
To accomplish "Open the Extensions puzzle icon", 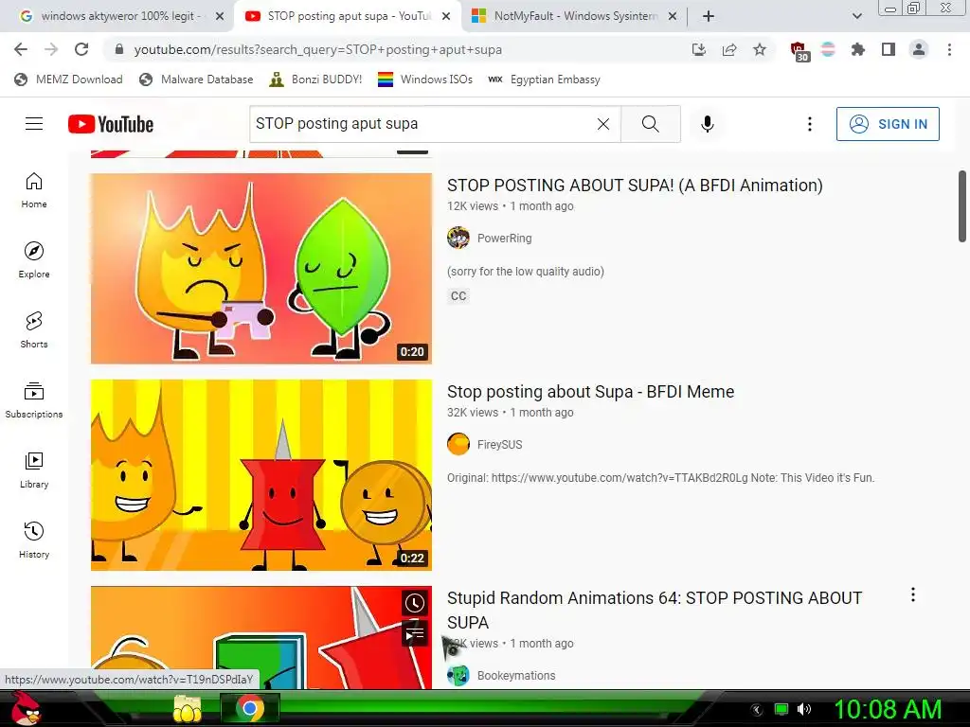I will pyautogui.click(x=858, y=49).
